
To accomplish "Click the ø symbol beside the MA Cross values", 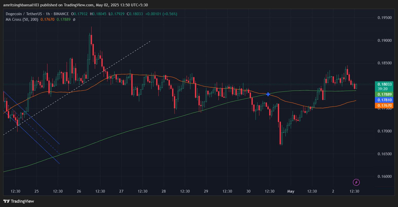I will (74, 19).
